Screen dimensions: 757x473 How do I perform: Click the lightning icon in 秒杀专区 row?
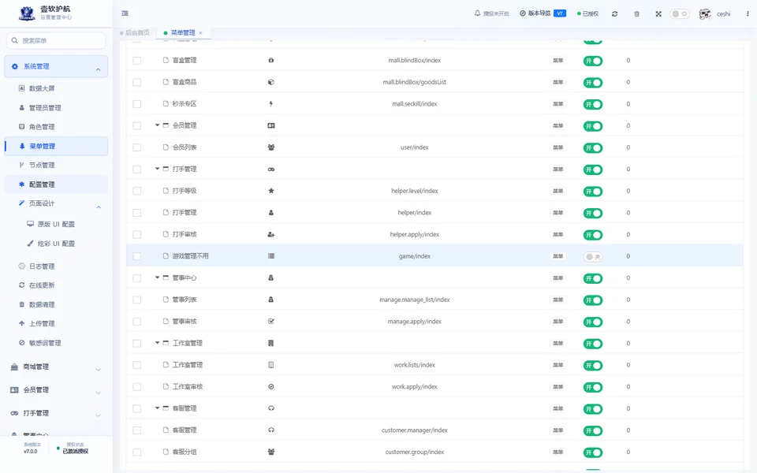270,104
